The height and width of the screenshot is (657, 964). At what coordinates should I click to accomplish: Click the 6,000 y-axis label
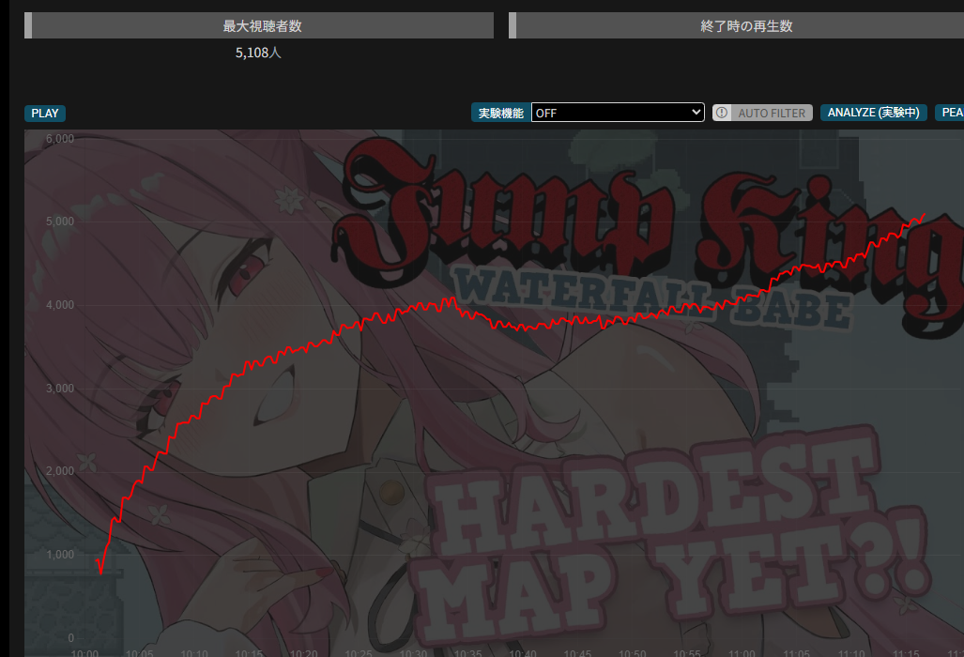click(x=60, y=139)
